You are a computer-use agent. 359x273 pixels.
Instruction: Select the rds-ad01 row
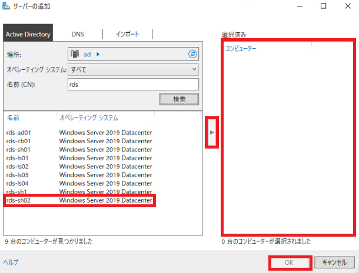(79, 133)
